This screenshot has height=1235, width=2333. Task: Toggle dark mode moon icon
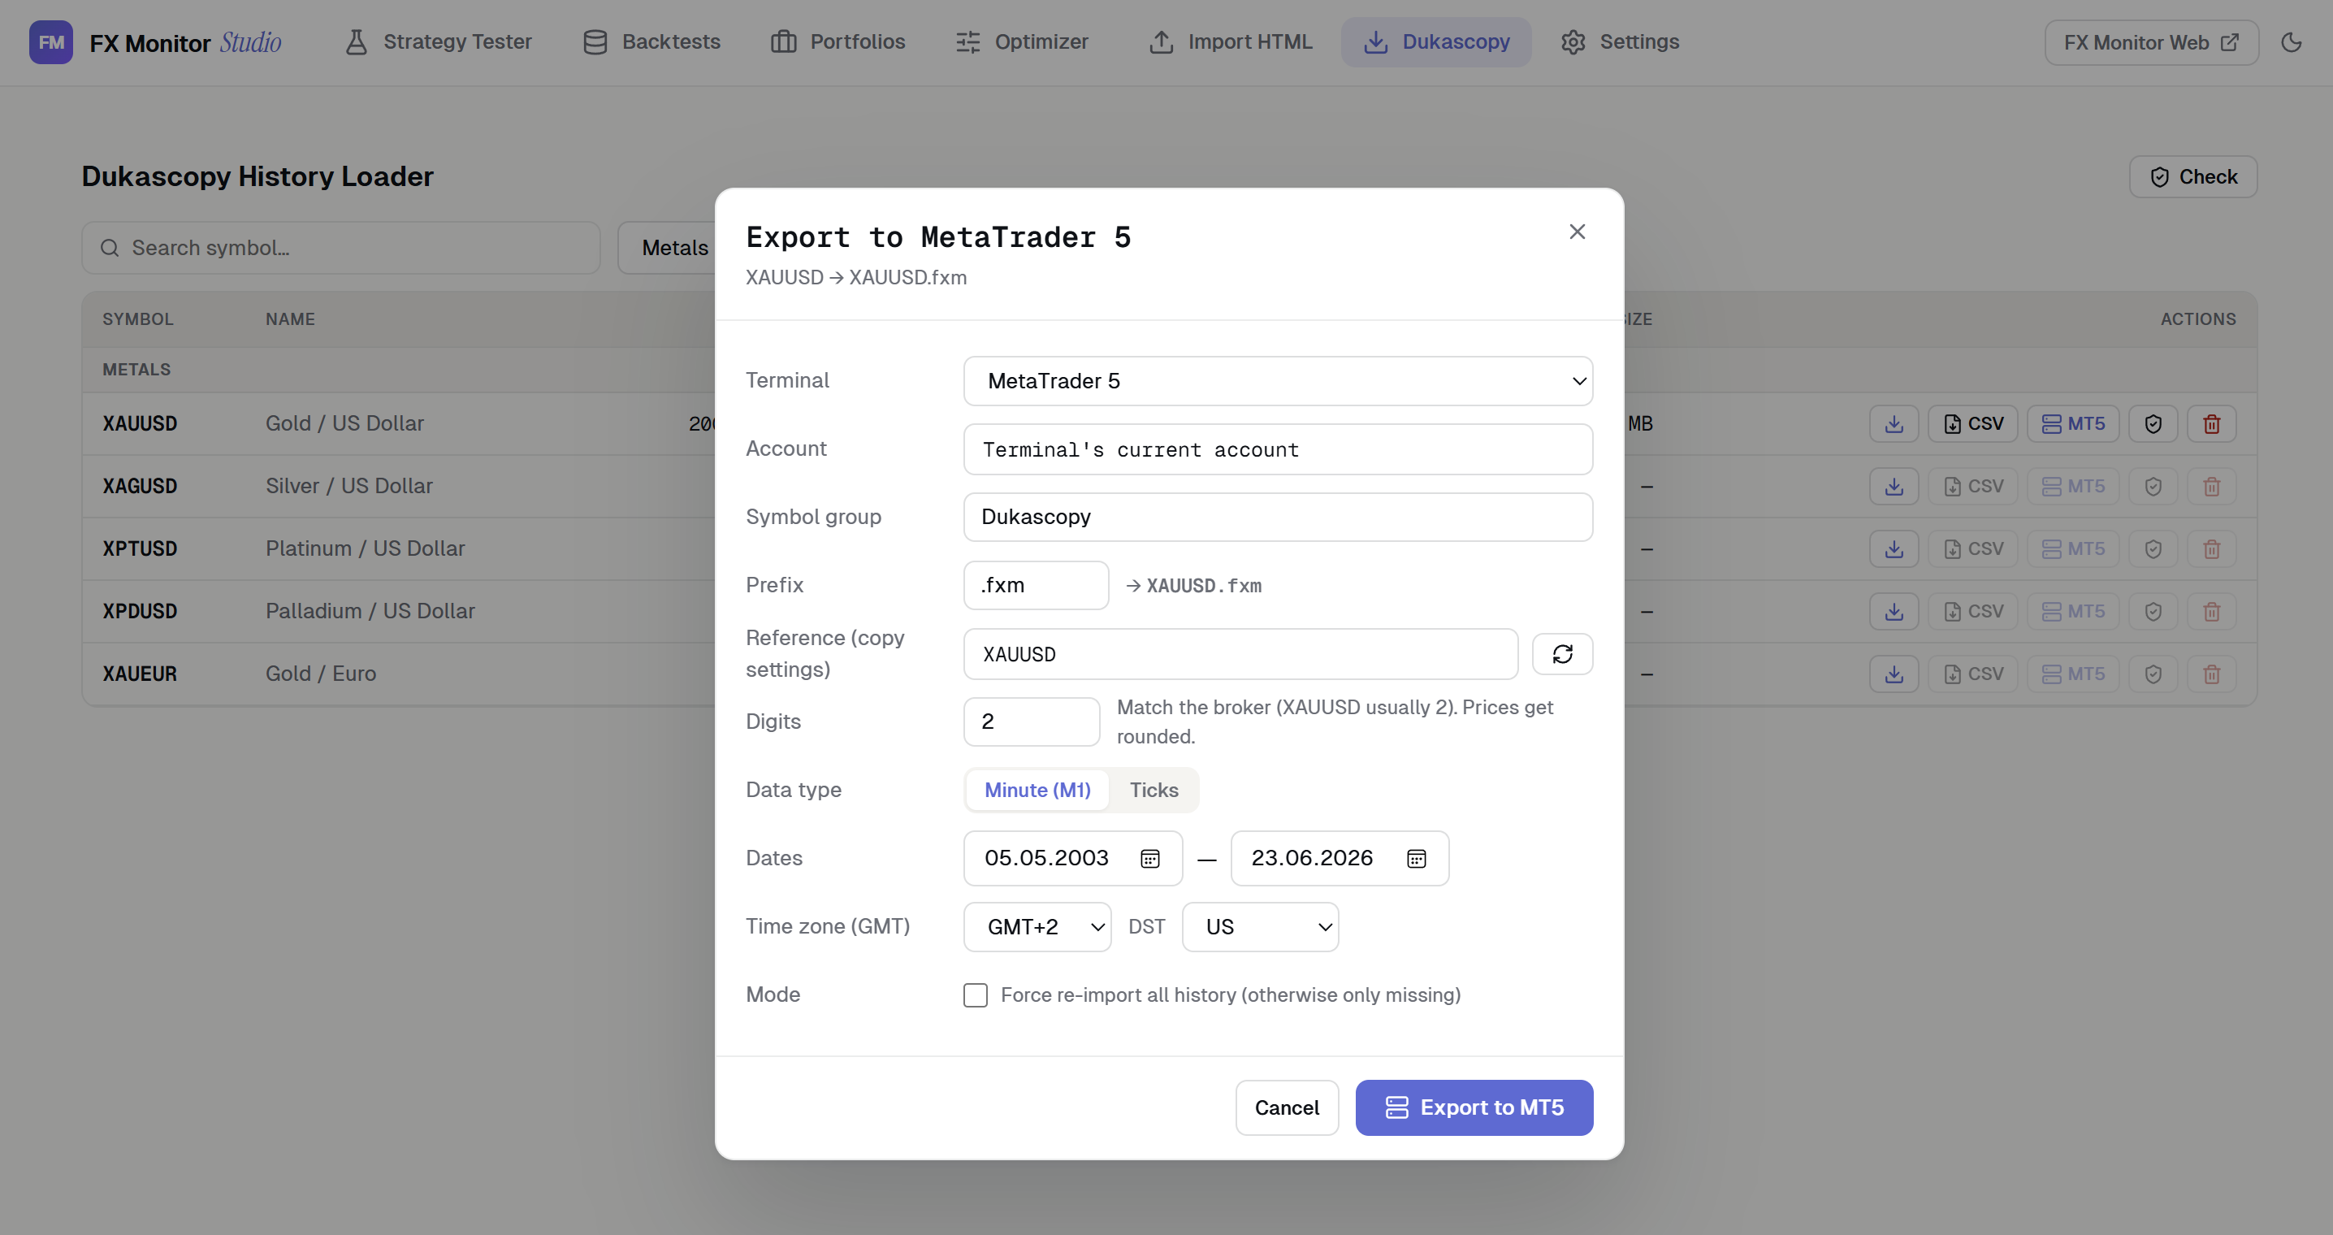pos(2292,41)
